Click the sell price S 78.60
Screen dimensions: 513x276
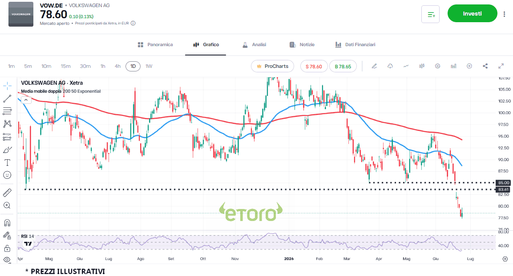point(314,66)
